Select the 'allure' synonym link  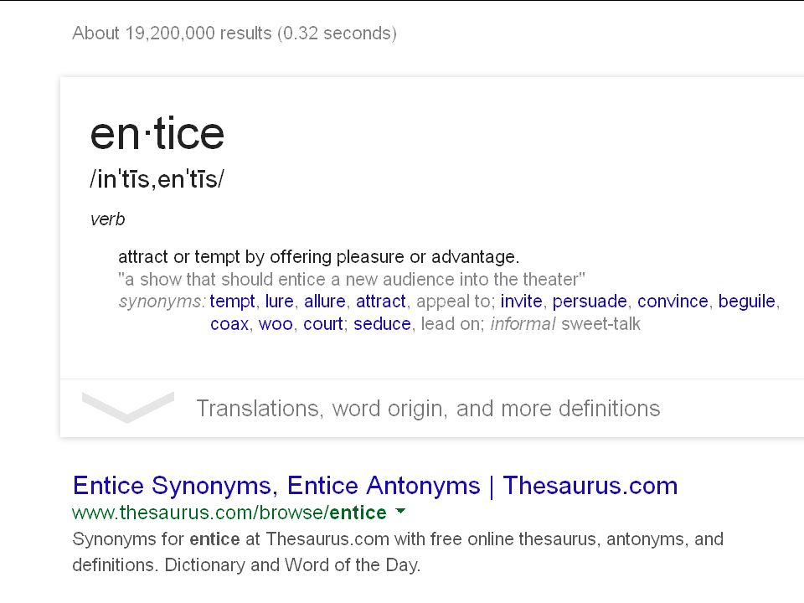325,301
